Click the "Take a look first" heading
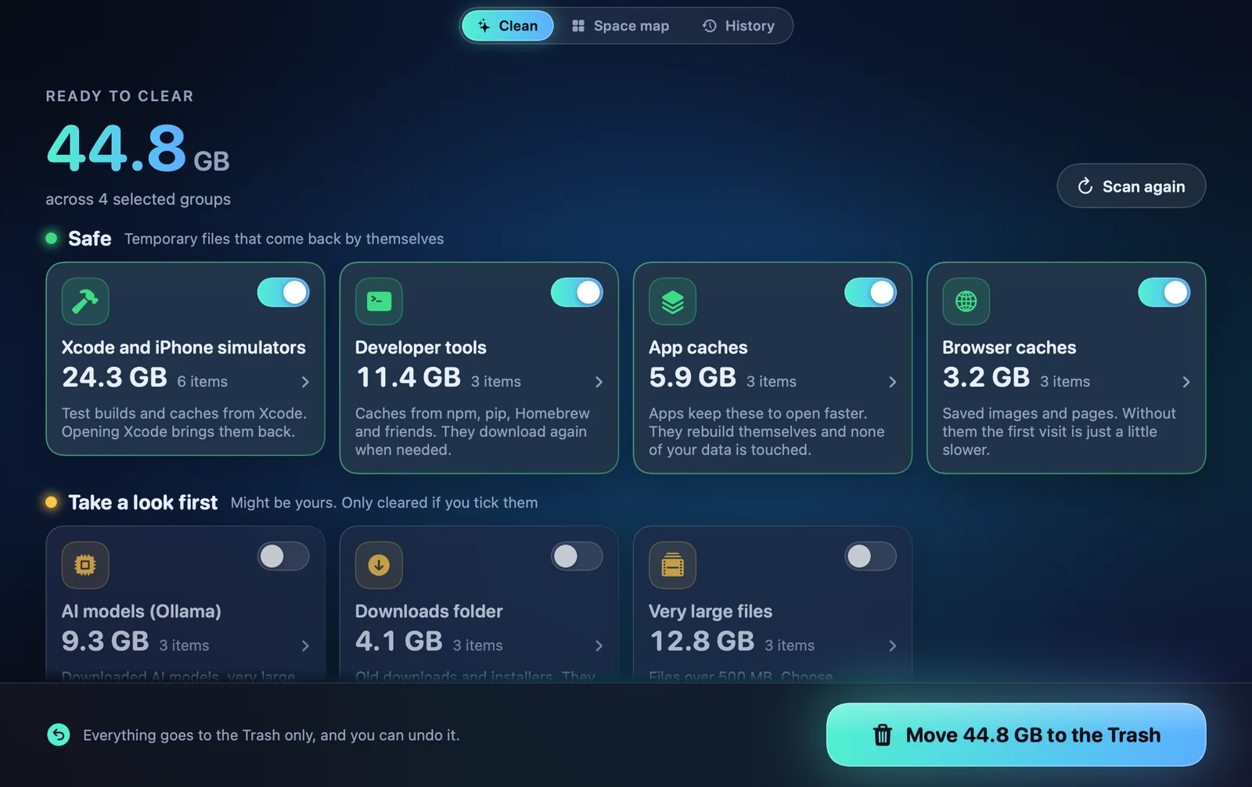Viewport: 1252px width, 787px height. tap(142, 502)
